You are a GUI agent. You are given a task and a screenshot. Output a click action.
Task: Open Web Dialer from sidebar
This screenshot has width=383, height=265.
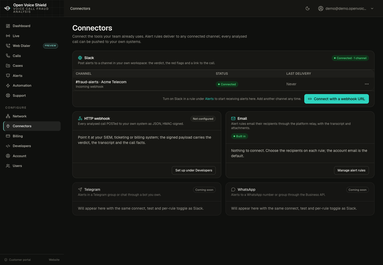[x=32, y=46]
